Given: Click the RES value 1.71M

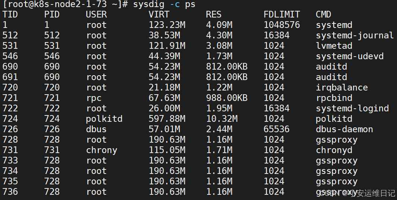Looking at the screenshot, I should 219,150.
